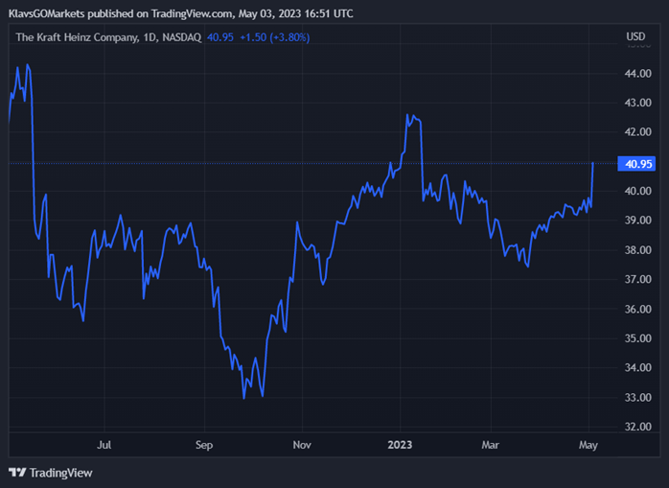This screenshot has width=669, height=488.
Task: Click the blue 40.95 price tag on axis
Action: point(636,164)
